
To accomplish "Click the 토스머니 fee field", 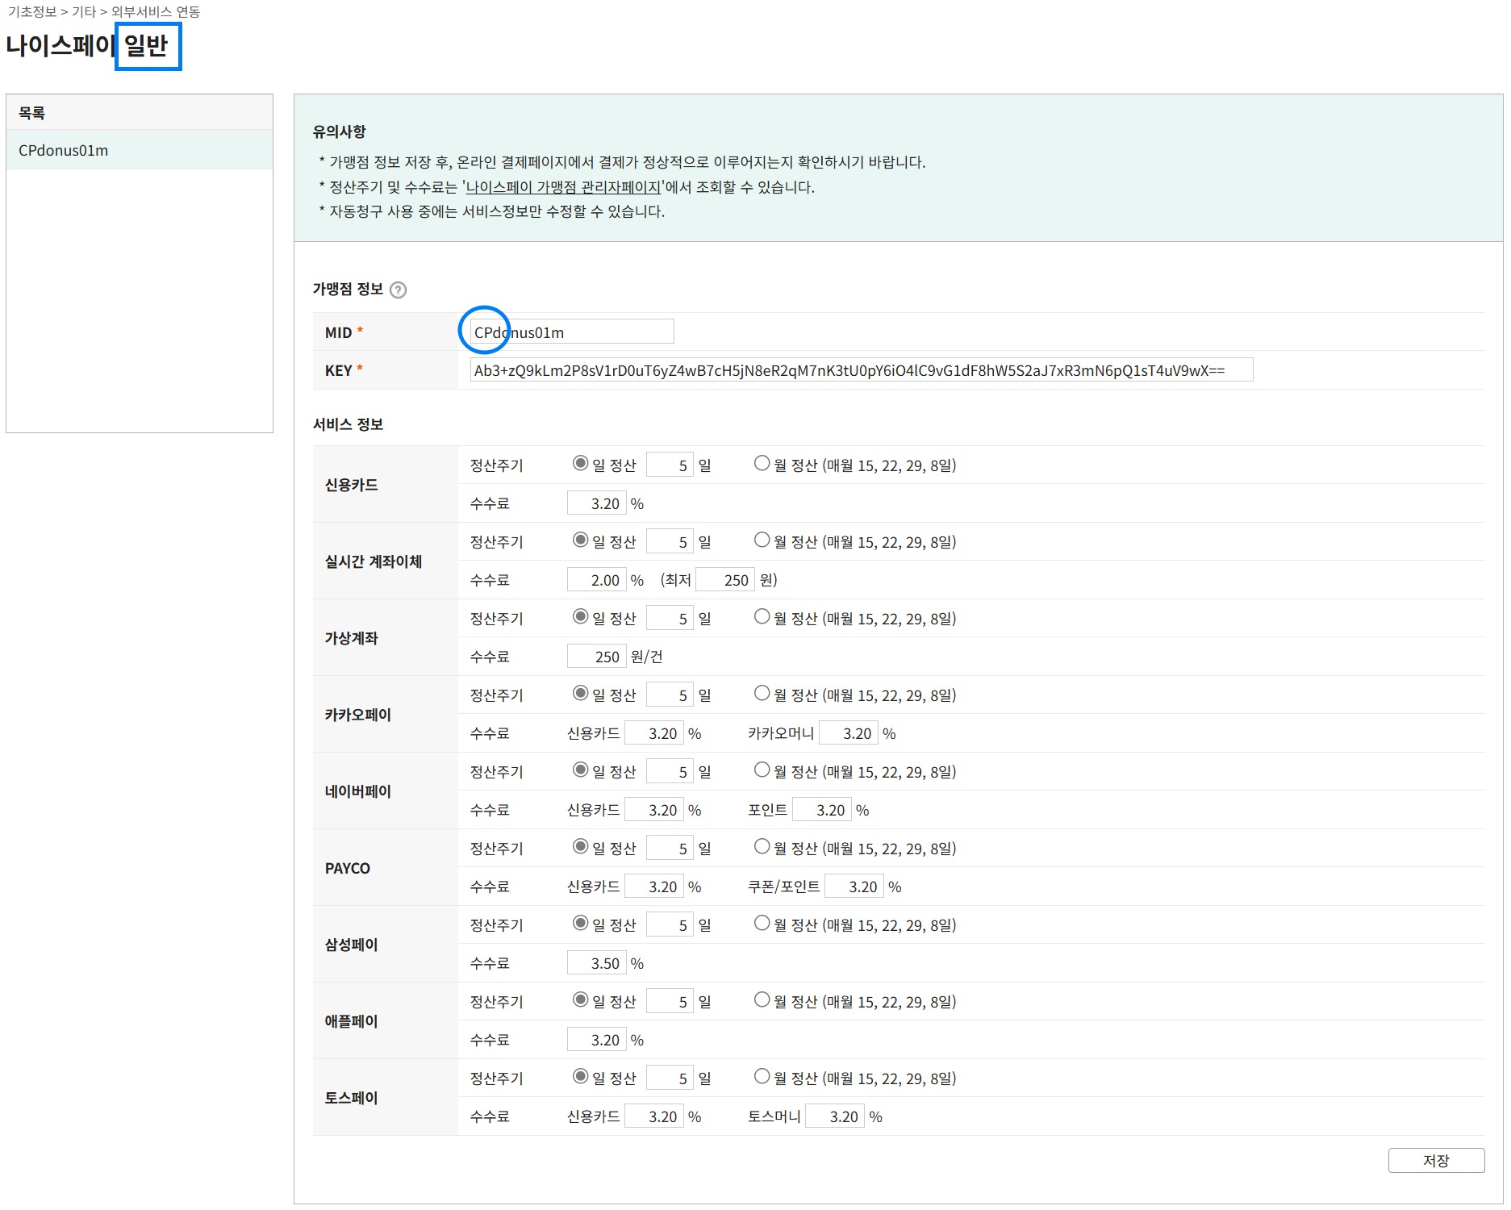I will pyautogui.click(x=835, y=1116).
